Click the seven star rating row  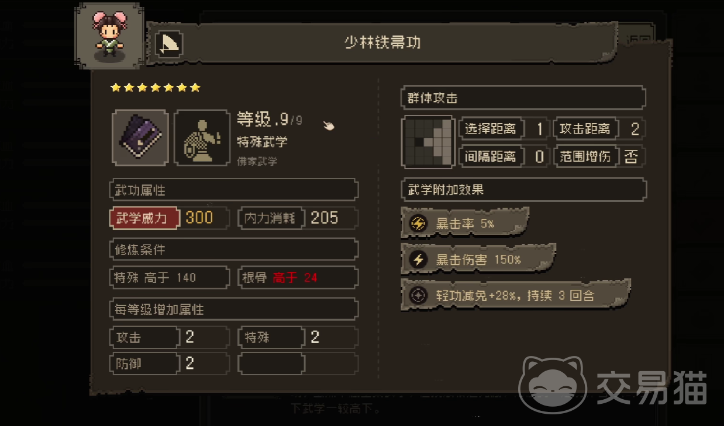pyautogui.click(x=156, y=88)
